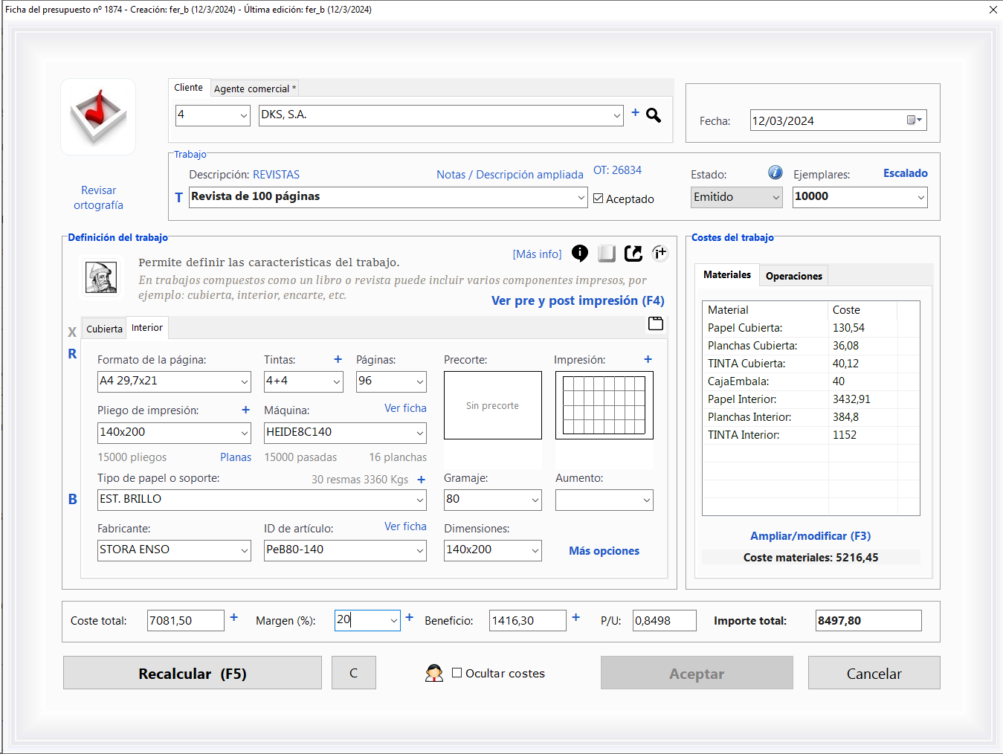Viewport: 1003px width, 754px height.
Task: Click the plus icon next to Impresión
Action: coord(648,359)
